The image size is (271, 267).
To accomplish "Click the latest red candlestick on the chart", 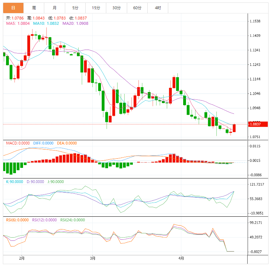I will click(234, 128).
